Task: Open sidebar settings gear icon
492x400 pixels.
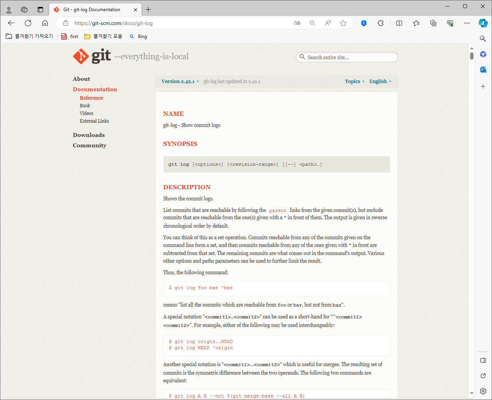Action: click(x=483, y=391)
